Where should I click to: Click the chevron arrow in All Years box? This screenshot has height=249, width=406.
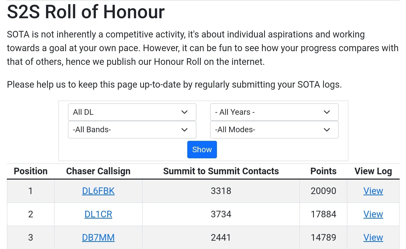[327, 112]
